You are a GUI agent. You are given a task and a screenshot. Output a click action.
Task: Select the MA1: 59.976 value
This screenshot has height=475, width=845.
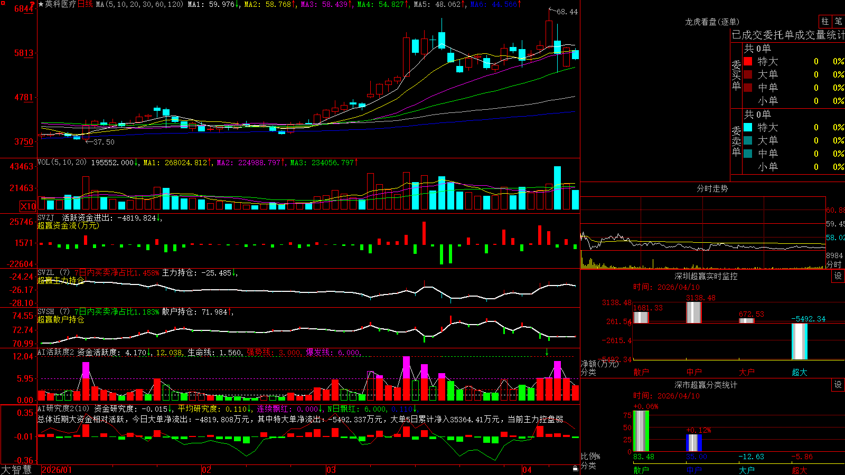point(211,4)
